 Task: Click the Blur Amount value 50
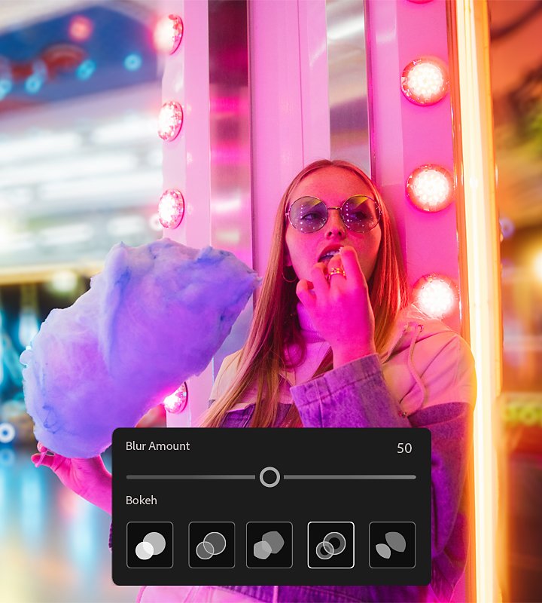pos(404,448)
